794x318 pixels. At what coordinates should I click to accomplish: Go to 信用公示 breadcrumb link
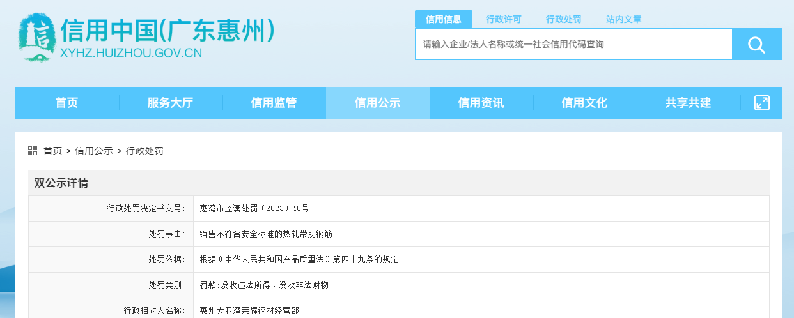[94, 151]
